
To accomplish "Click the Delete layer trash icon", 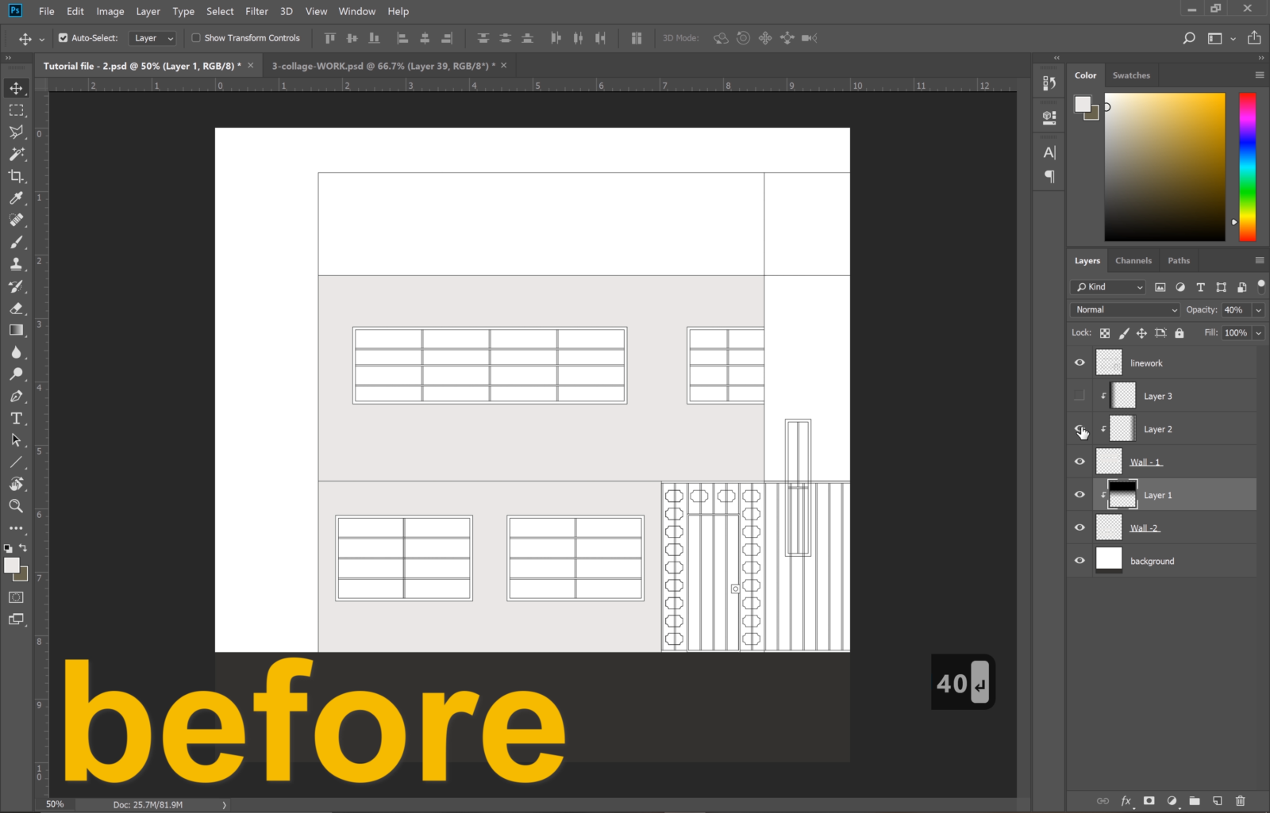I will (1241, 800).
